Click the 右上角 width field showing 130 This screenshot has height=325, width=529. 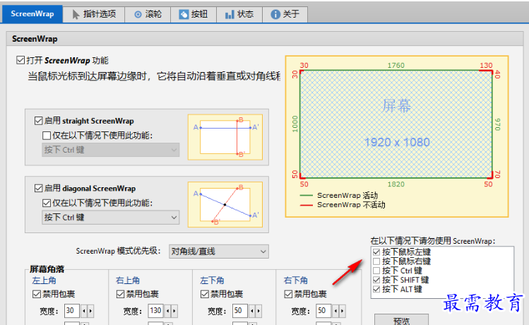[x=155, y=311]
